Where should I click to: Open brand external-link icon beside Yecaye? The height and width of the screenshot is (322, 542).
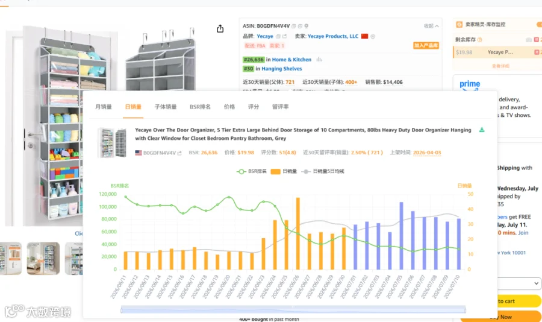(x=284, y=36)
